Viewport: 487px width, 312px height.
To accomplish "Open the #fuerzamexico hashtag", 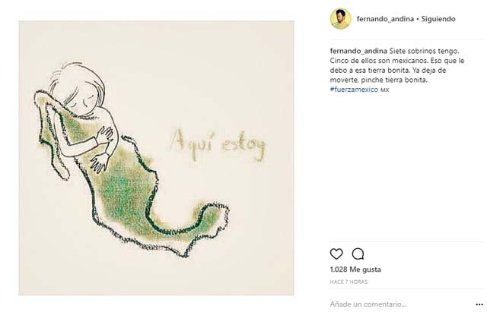I will click(x=354, y=90).
